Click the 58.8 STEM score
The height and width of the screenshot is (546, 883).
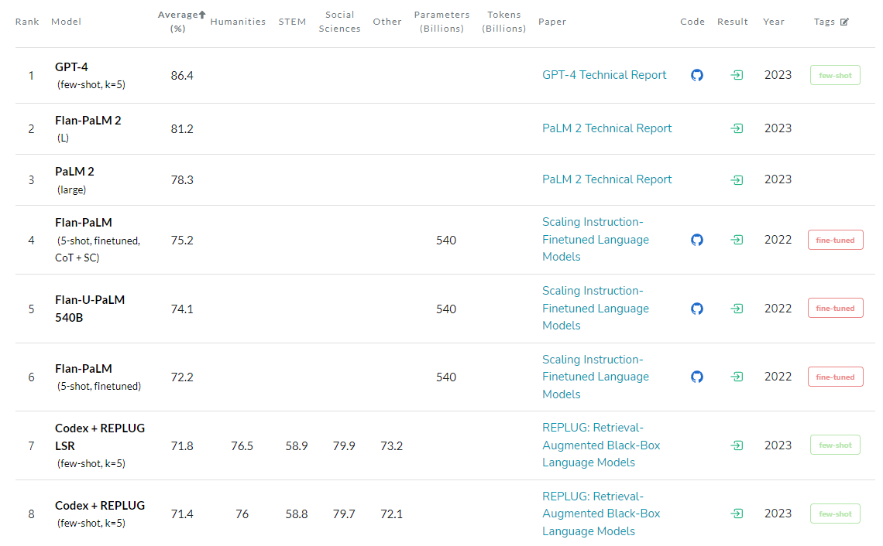[x=296, y=514]
